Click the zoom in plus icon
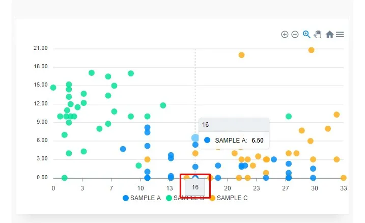Viewport: 365px width, 223px height. point(285,35)
